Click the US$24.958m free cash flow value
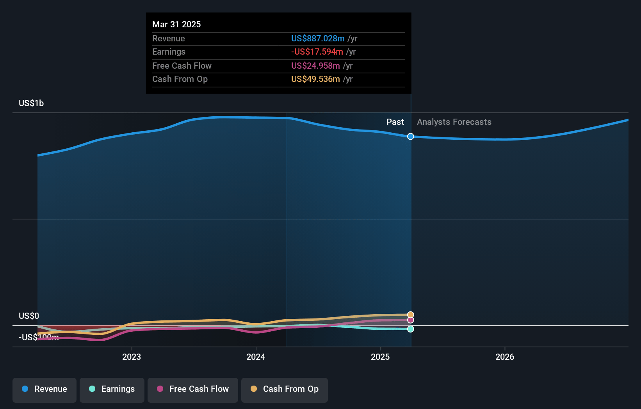Image resolution: width=641 pixels, height=409 pixels. click(x=315, y=66)
